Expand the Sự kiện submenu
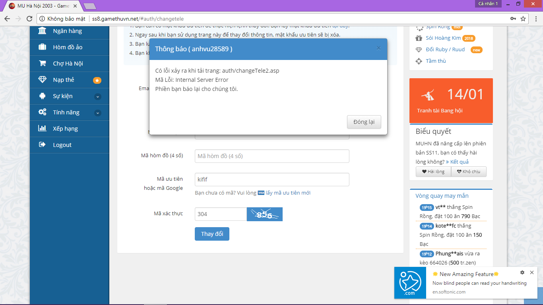 coord(98,97)
